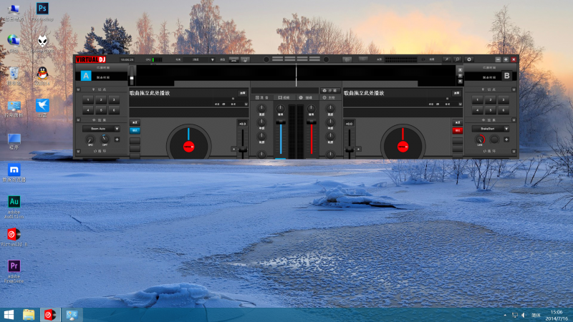Collapse deck A cue points section

(78, 89)
